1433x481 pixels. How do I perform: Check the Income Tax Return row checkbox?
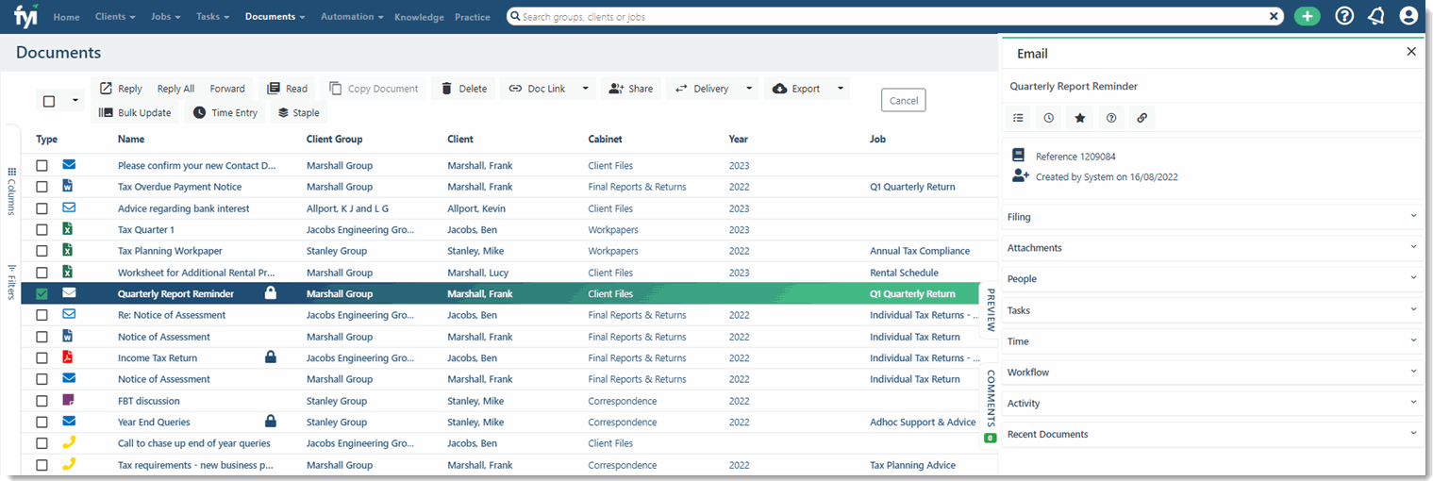click(x=42, y=357)
